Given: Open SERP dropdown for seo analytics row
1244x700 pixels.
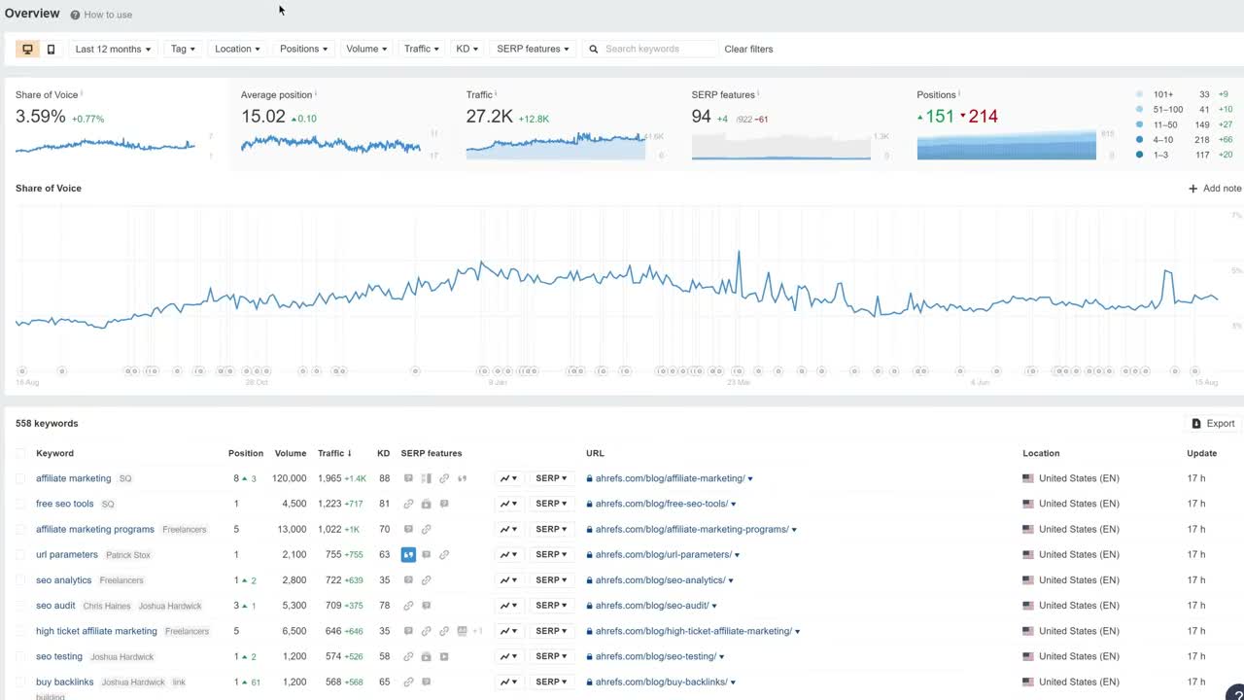Looking at the screenshot, I should (552, 580).
